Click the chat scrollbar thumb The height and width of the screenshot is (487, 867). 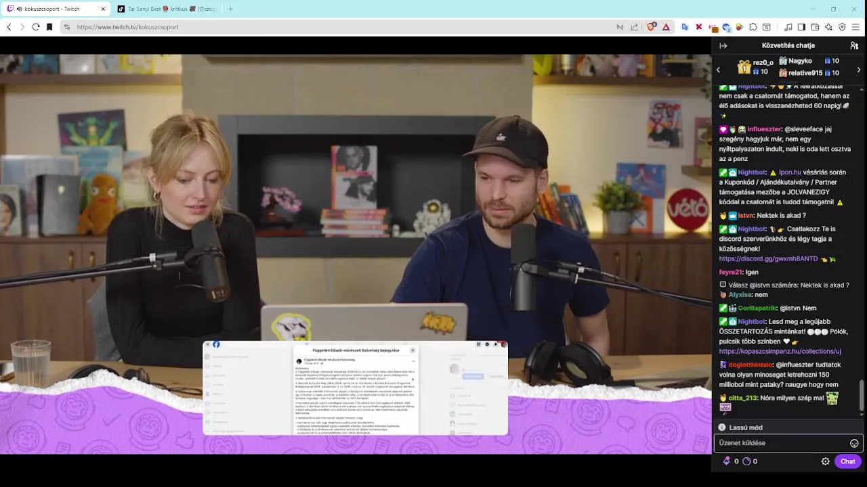point(862,396)
